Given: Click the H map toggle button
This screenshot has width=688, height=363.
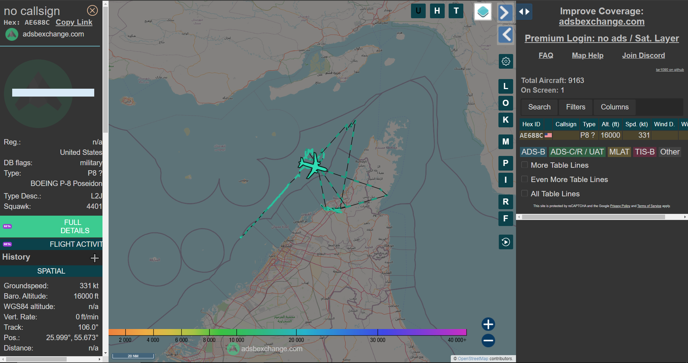Looking at the screenshot, I should [437, 11].
